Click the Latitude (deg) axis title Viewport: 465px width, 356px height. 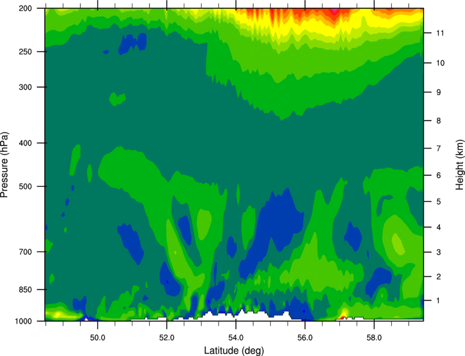[x=234, y=351]
